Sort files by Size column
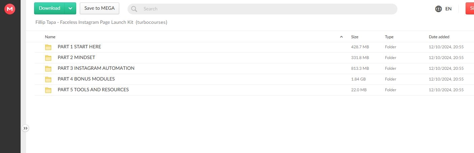 click(355, 37)
